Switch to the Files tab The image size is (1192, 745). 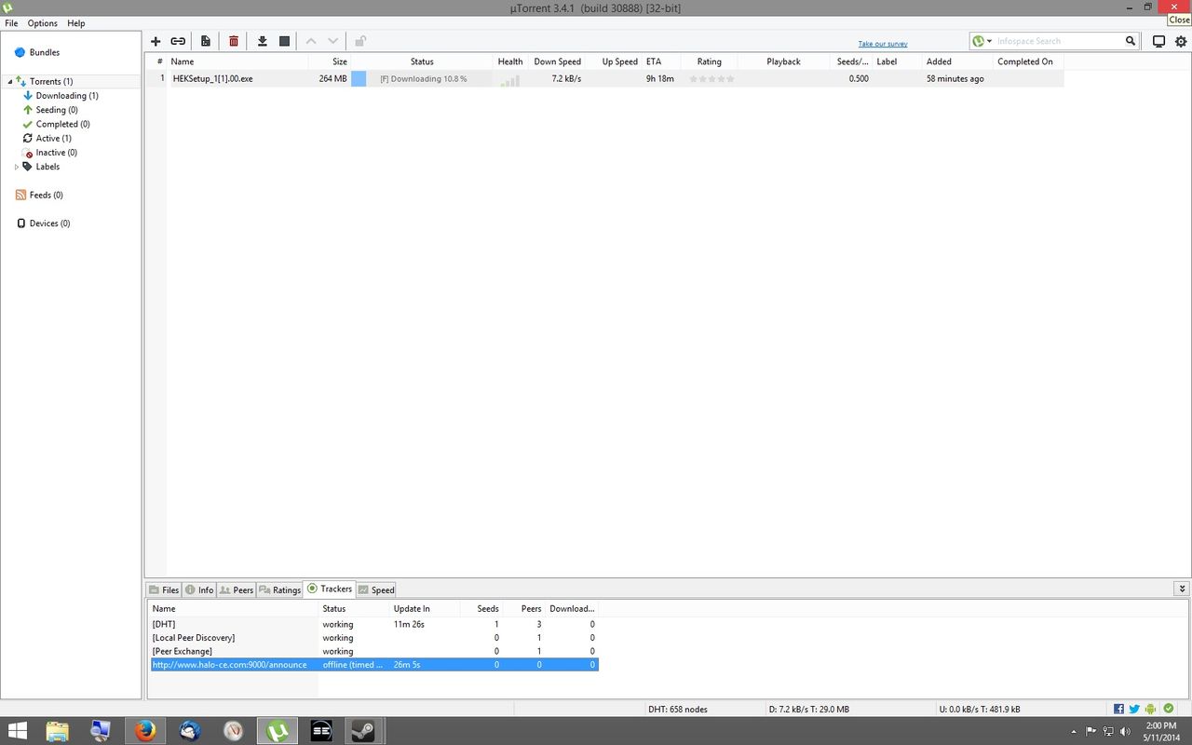coord(164,589)
